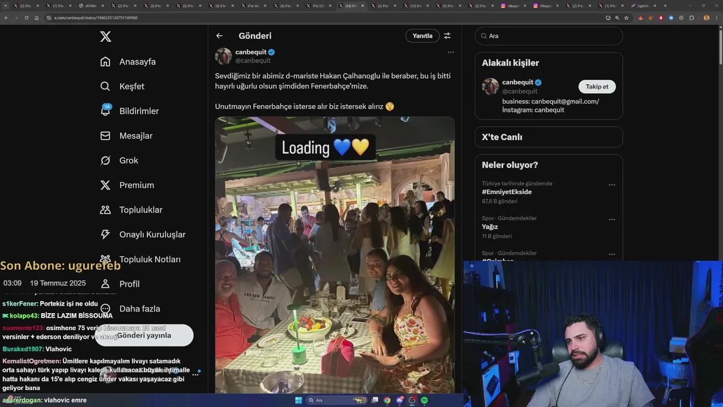
Task: Click canbequit avatar in Alakalı kişiler
Action: 490,86
